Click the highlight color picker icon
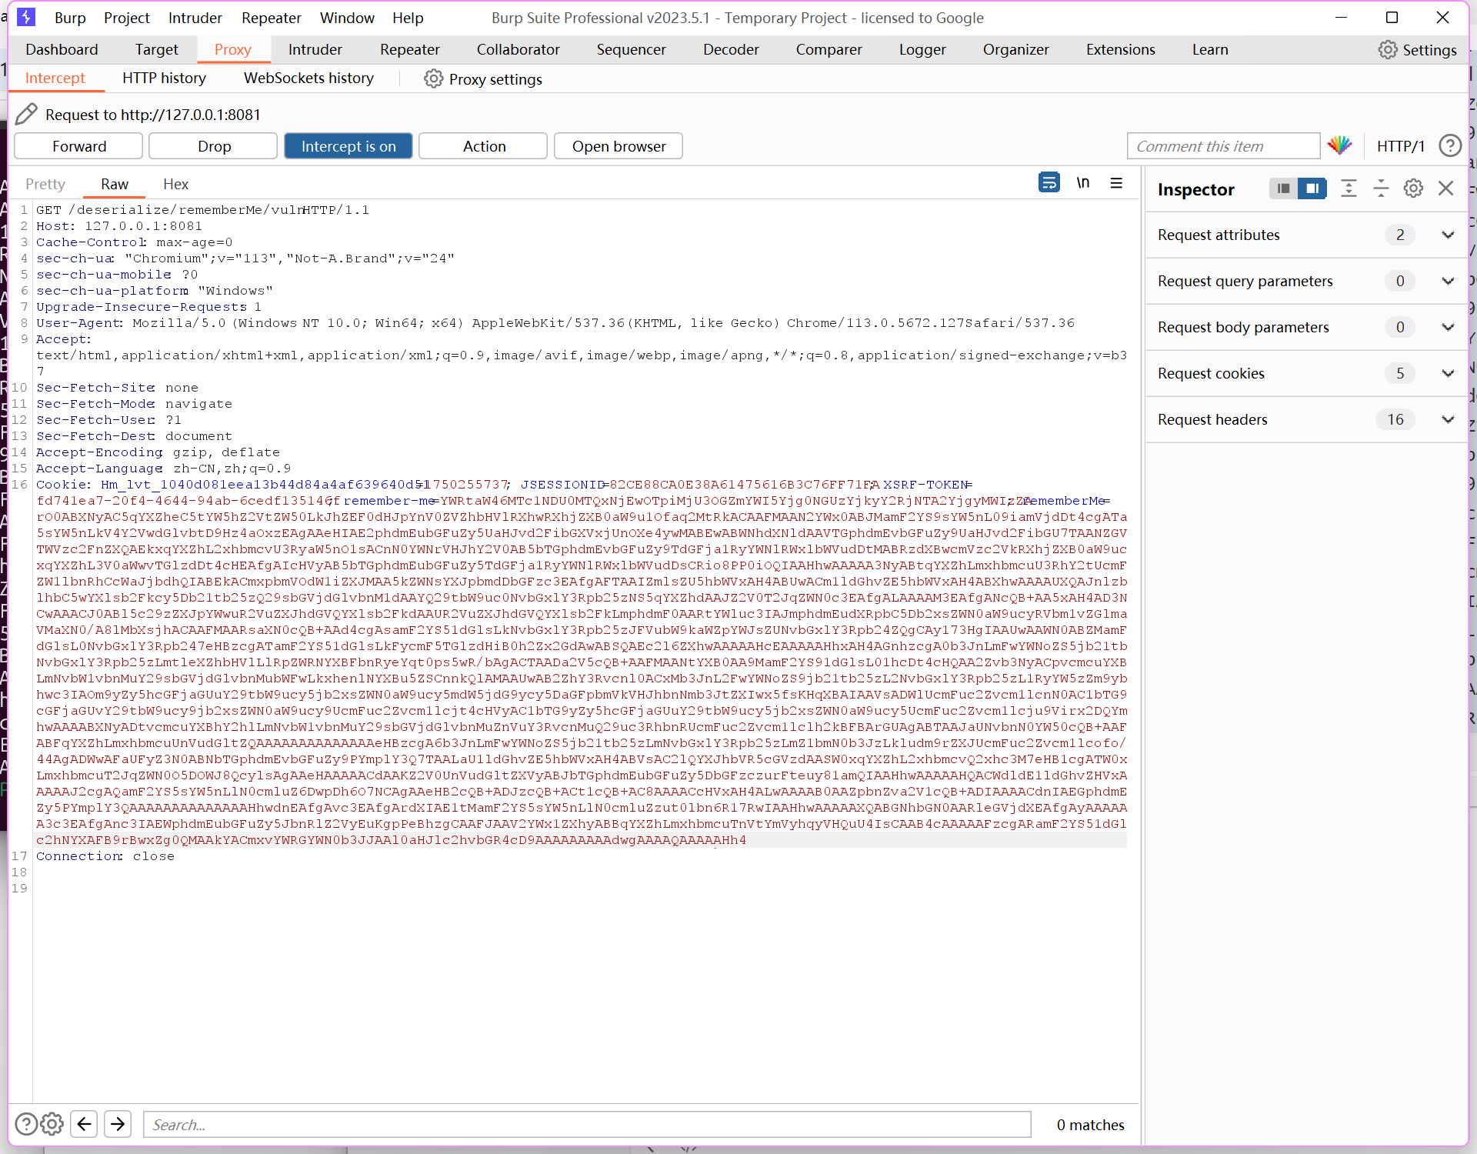Image resolution: width=1477 pixels, height=1154 pixels. pyautogui.click(x=1339, y=145)
